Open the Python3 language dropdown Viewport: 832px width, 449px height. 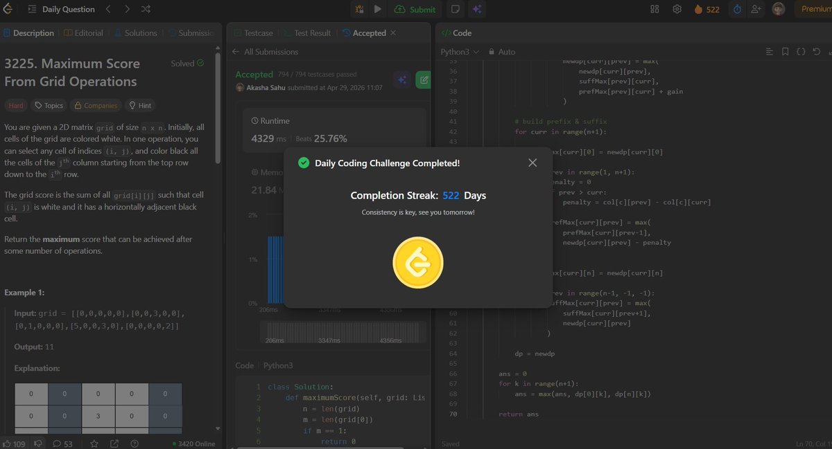pos(460,52)
